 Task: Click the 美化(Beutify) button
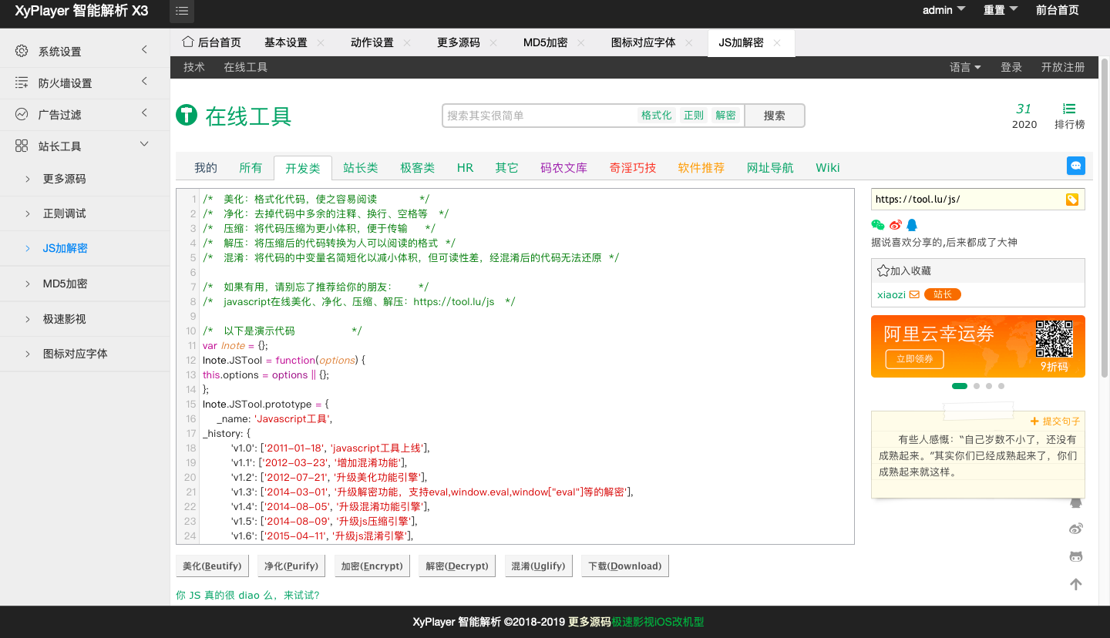pos(212,566)
